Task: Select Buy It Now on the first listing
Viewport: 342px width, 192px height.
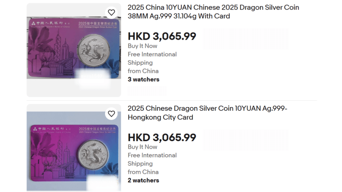Action: (143, 46)
